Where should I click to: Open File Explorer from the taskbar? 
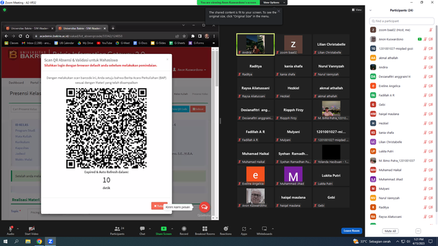28,241
